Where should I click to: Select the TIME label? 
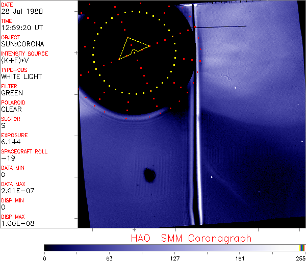click(7, 21)
